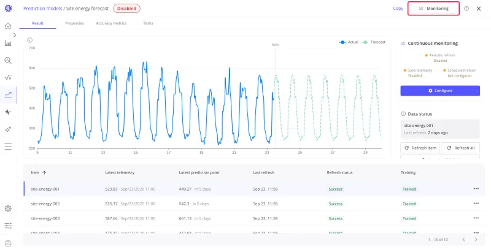Viewport: 491px width, 252px height.
Task: Open the Prediction models breadcrumb link
Action: [42, 9]
